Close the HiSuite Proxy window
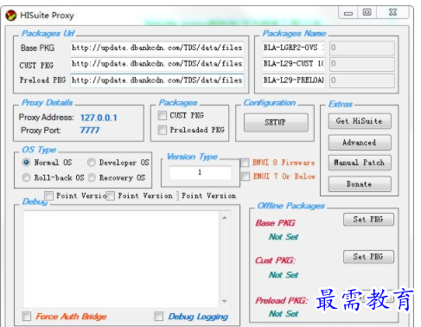 coord(392,12)
